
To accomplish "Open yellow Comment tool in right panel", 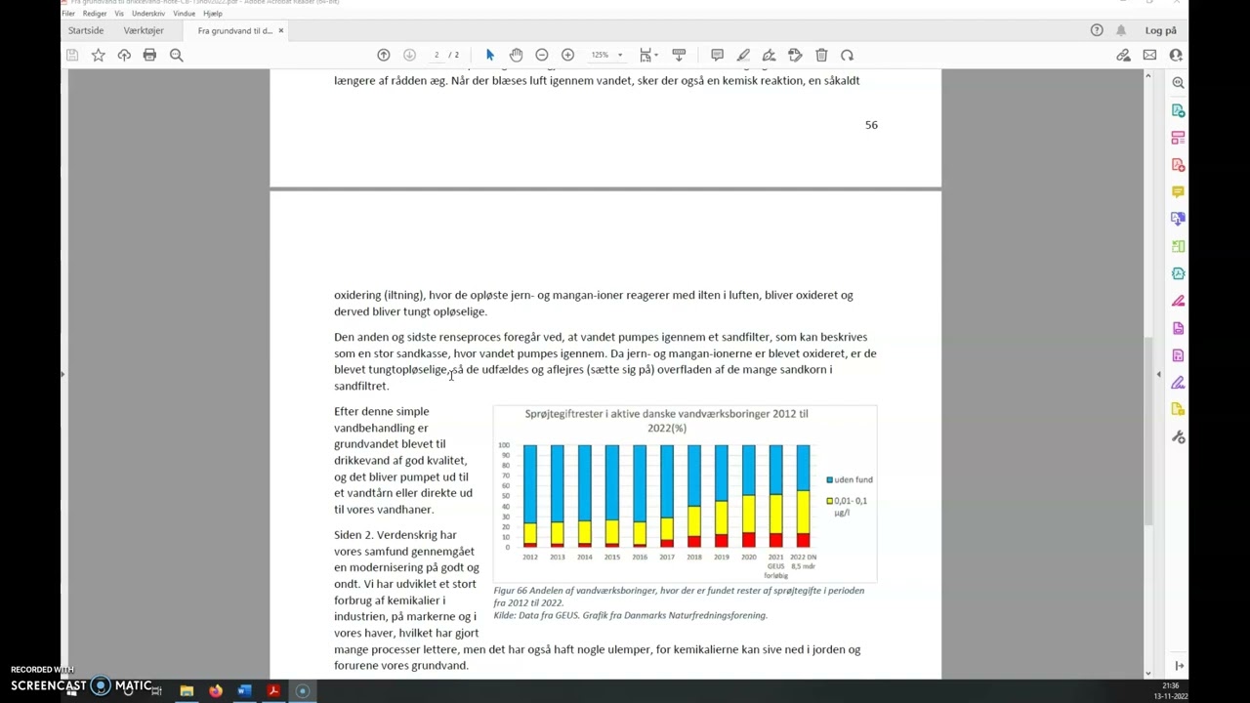I will tap(1179, 192).
